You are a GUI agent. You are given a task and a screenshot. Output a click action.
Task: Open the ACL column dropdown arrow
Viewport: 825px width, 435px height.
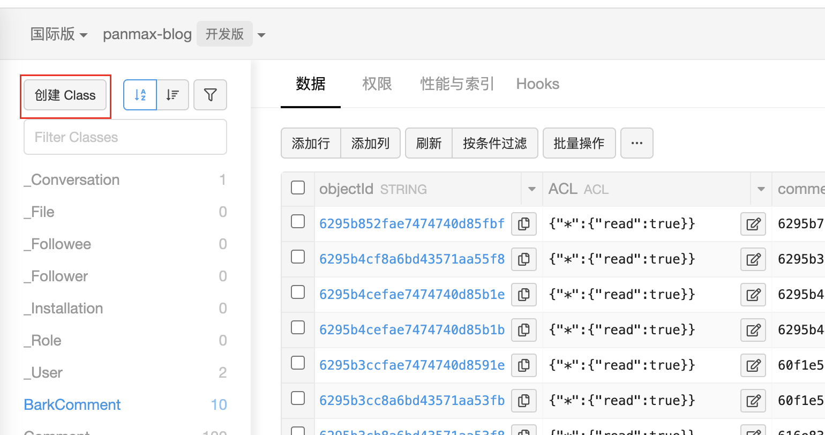761,189
